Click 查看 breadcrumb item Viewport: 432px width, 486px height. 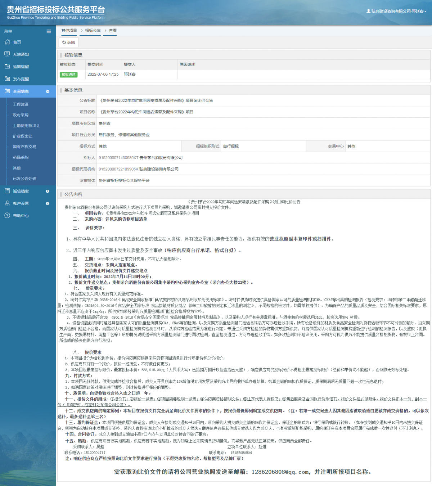(113, 31)
